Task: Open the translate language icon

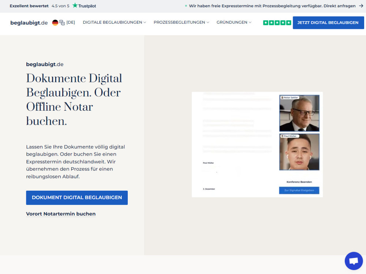Action: [x=62, y=23]
